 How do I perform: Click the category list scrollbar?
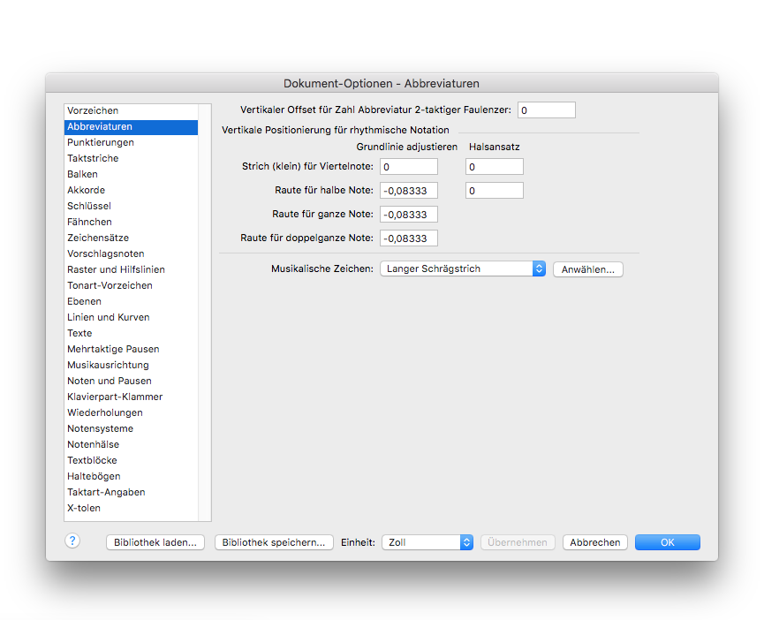coord(205,309)
